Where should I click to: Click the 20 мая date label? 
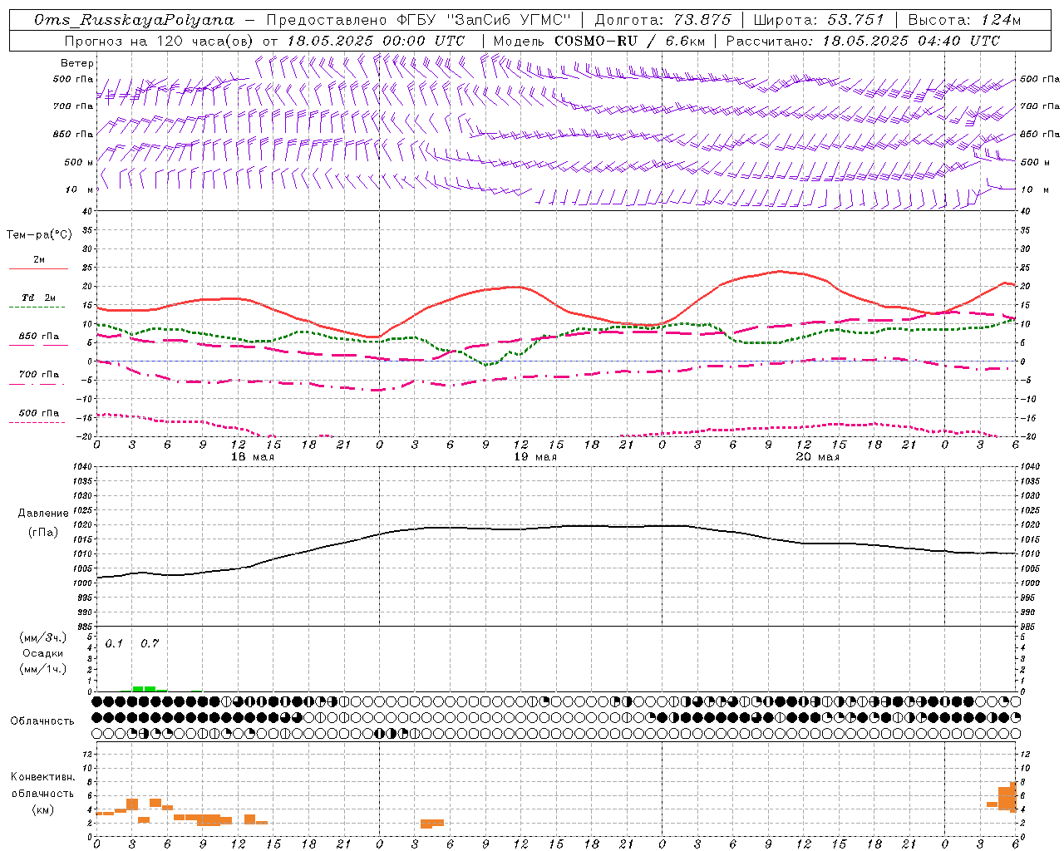tap(818, 457)
